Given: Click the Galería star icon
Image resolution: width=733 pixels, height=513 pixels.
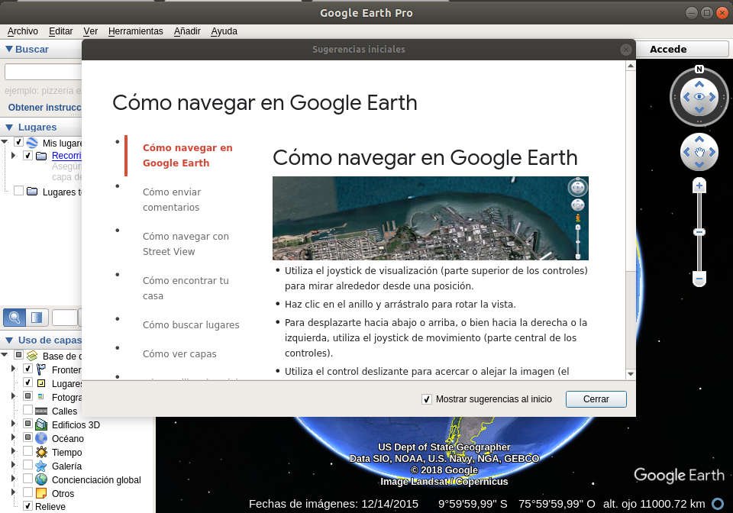Looking at the screenshot, I should (x=41, y=466).
